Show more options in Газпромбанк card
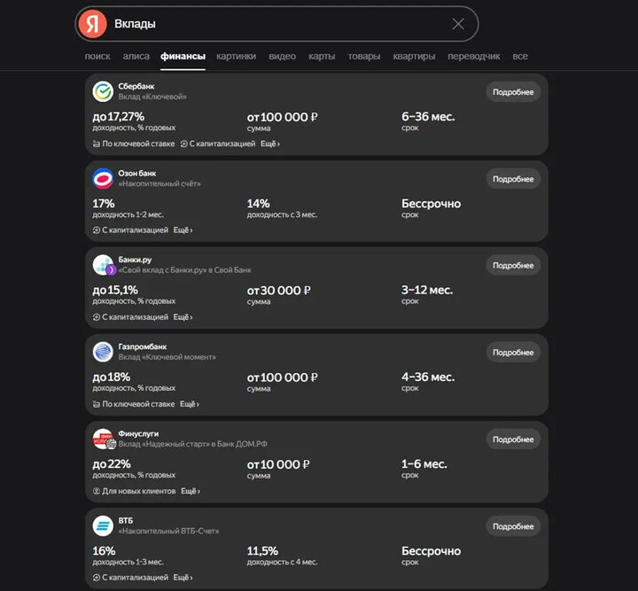The height and width of the screenshot is (591, 638). point(190,404)
